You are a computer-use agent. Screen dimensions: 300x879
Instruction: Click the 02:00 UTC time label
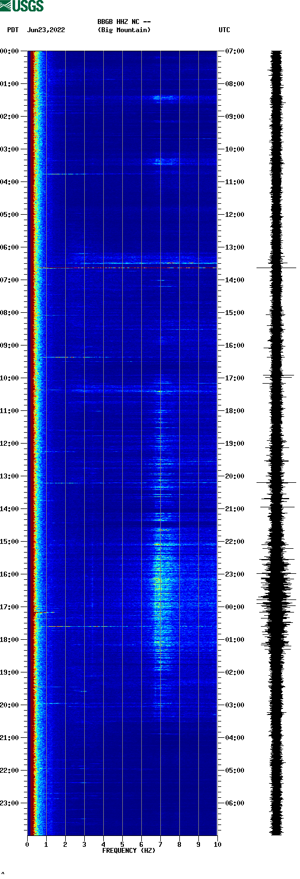click(x=235, y=672)
